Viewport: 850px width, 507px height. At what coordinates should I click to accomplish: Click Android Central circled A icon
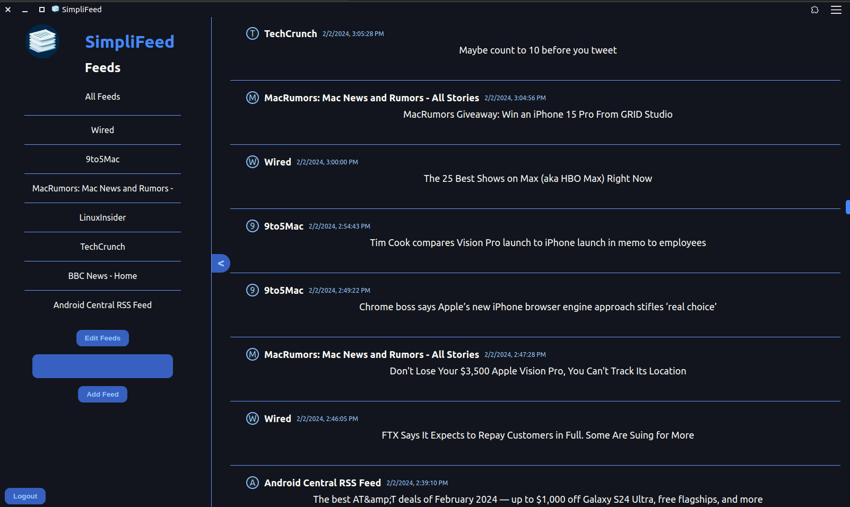coord(253,483)
